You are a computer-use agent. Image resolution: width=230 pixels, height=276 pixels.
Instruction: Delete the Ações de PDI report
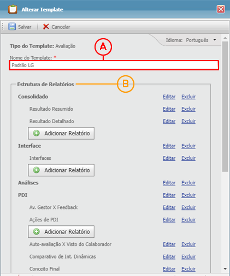tap(188, 220)
